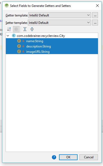
Task: Click the Expand All toolbar icon
Action: (25, 29)
